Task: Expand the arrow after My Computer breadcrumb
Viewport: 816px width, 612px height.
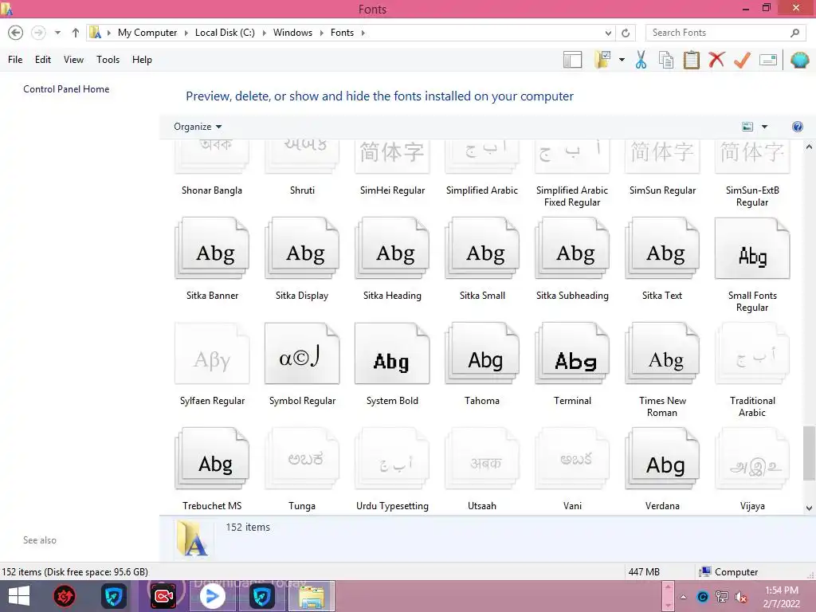Action: coord(186,33)
